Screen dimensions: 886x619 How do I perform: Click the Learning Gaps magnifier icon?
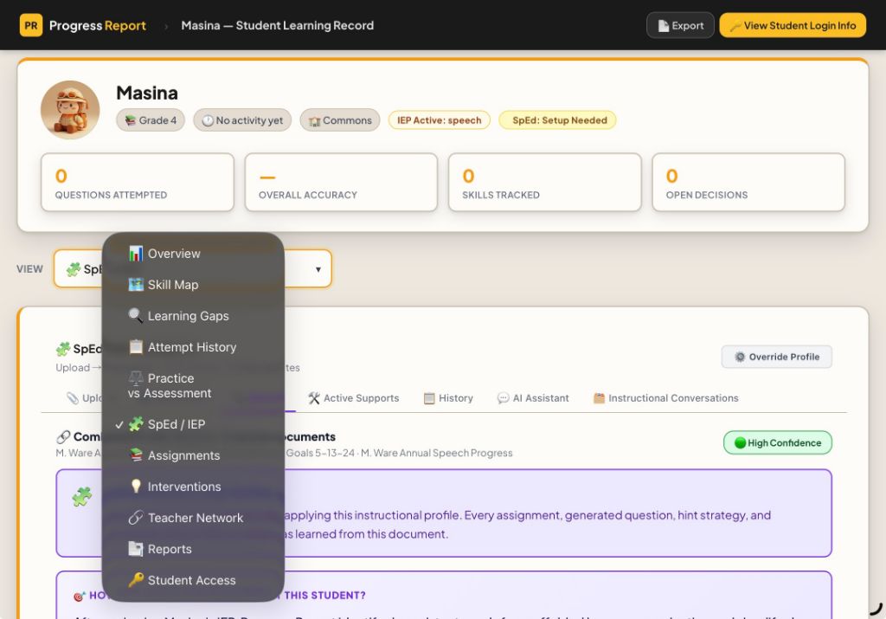pos(136,315)
